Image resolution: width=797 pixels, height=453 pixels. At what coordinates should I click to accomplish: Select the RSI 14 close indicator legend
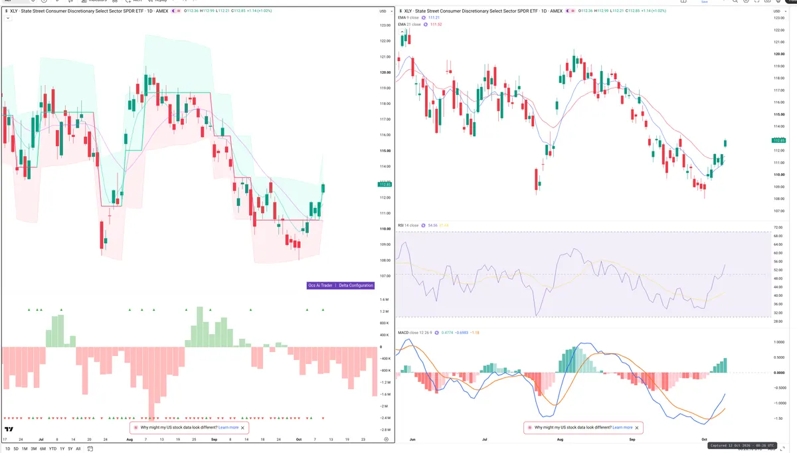coord(408,225)
